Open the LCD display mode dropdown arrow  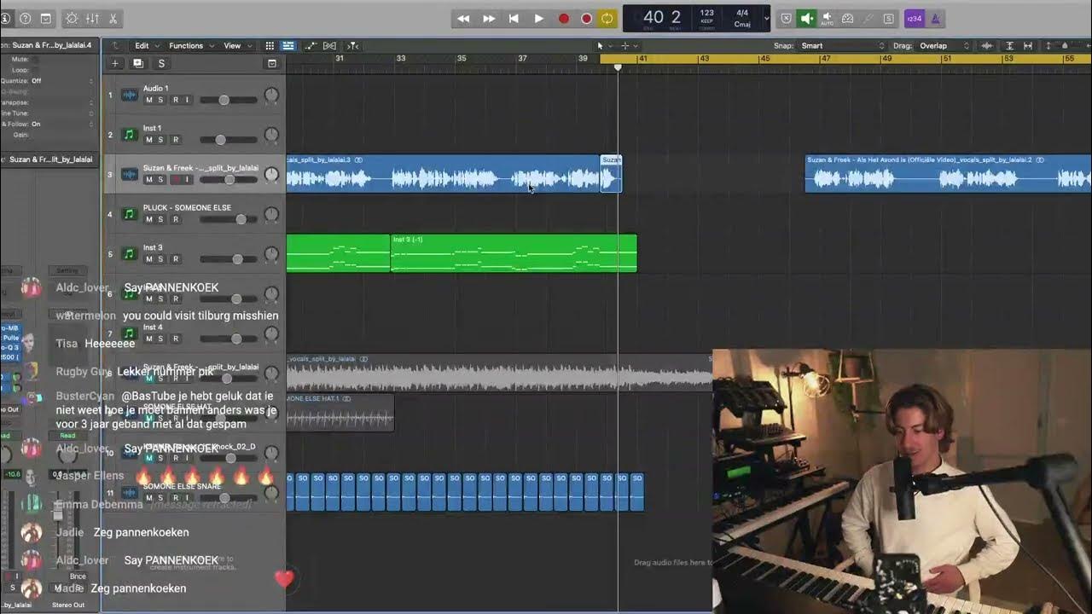(x=766, y=18)
